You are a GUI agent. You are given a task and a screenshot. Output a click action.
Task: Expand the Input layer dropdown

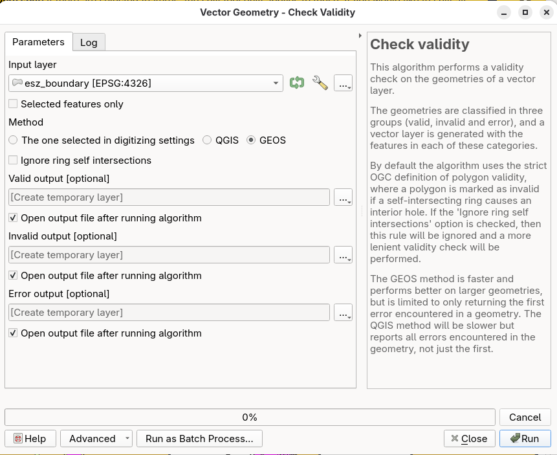pyautogui.click(x=276, y=83)
